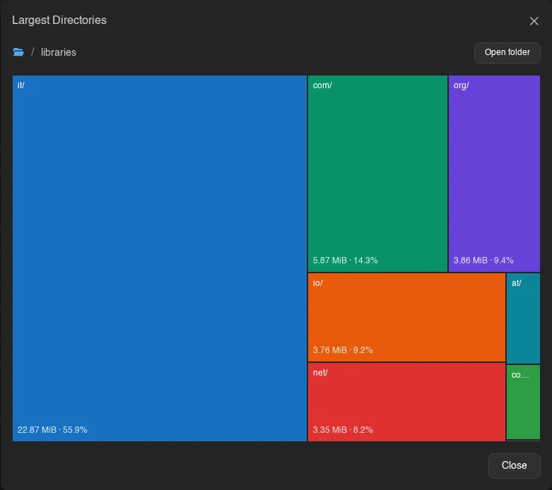
Task: Click the 3.35 MiB · 8.2% size label
Action: pos(343,430)
